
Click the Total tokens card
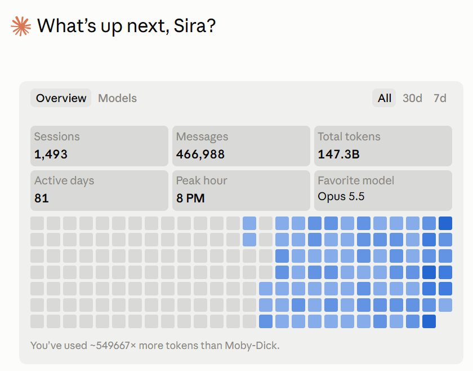(383, 146)
